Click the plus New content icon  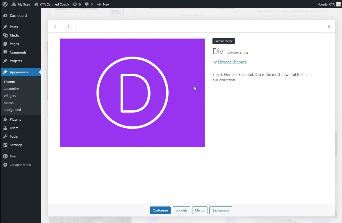click(x=99, y=4)
